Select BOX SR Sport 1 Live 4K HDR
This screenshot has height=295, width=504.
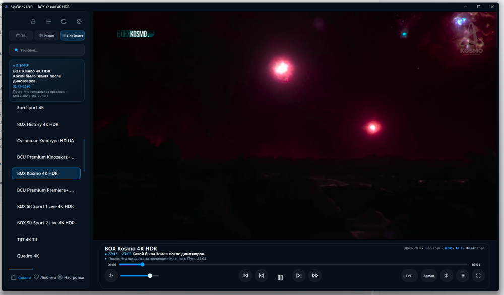[x=46, y=207]
